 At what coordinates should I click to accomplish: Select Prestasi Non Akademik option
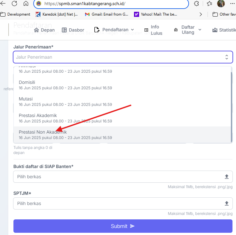click(43, 132)
